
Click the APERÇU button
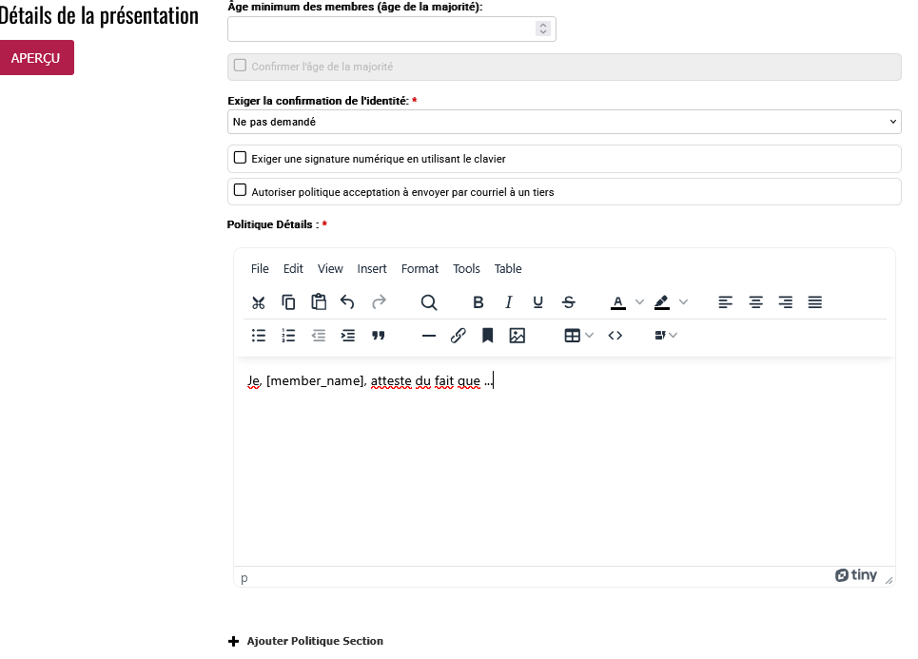point(36,58)
